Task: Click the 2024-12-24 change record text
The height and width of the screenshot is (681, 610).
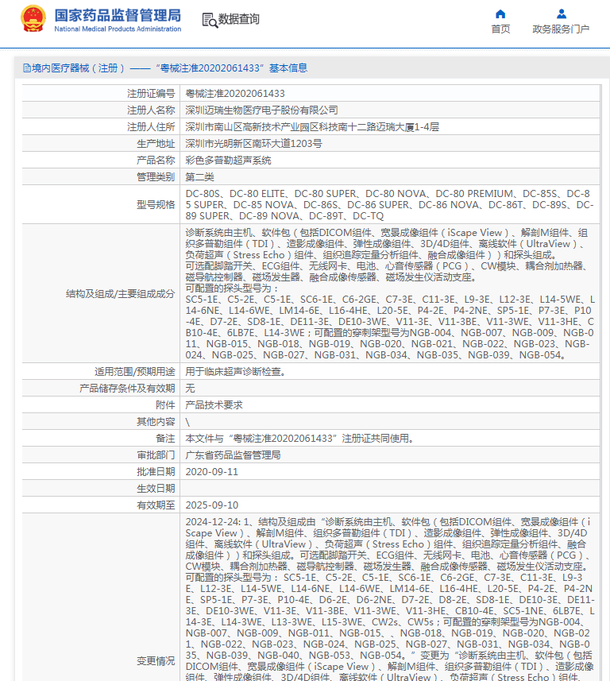Action: pyautogui.click(x=389, y=599)
